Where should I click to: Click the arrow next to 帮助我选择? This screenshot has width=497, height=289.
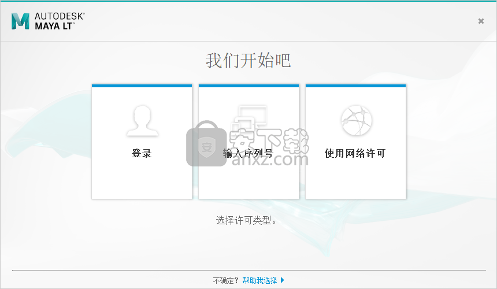pyautogui.click(x=283, y=280)
